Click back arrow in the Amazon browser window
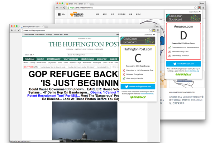Screen dimensions: 215x143 pos(57,8)
